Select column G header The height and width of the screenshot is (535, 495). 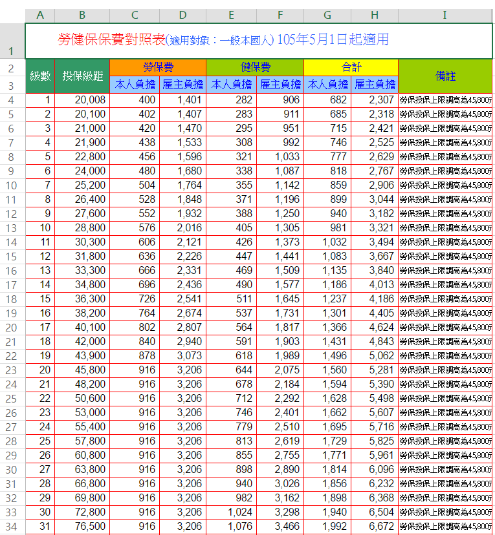(x=327, y=16)
